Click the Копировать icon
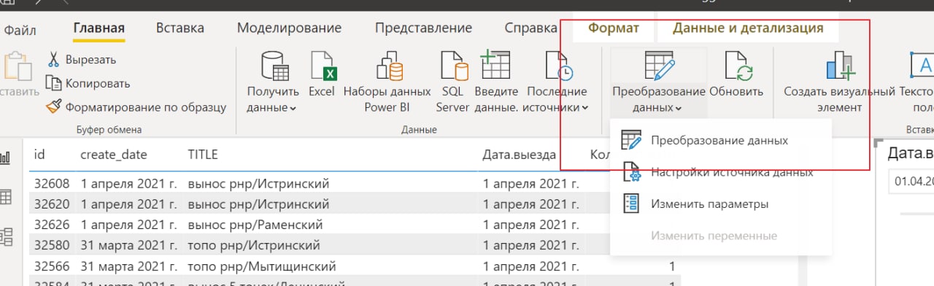Screen dimensions: 934x286 tap(53, 83)
